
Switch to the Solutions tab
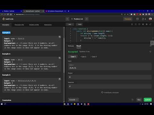34,25
